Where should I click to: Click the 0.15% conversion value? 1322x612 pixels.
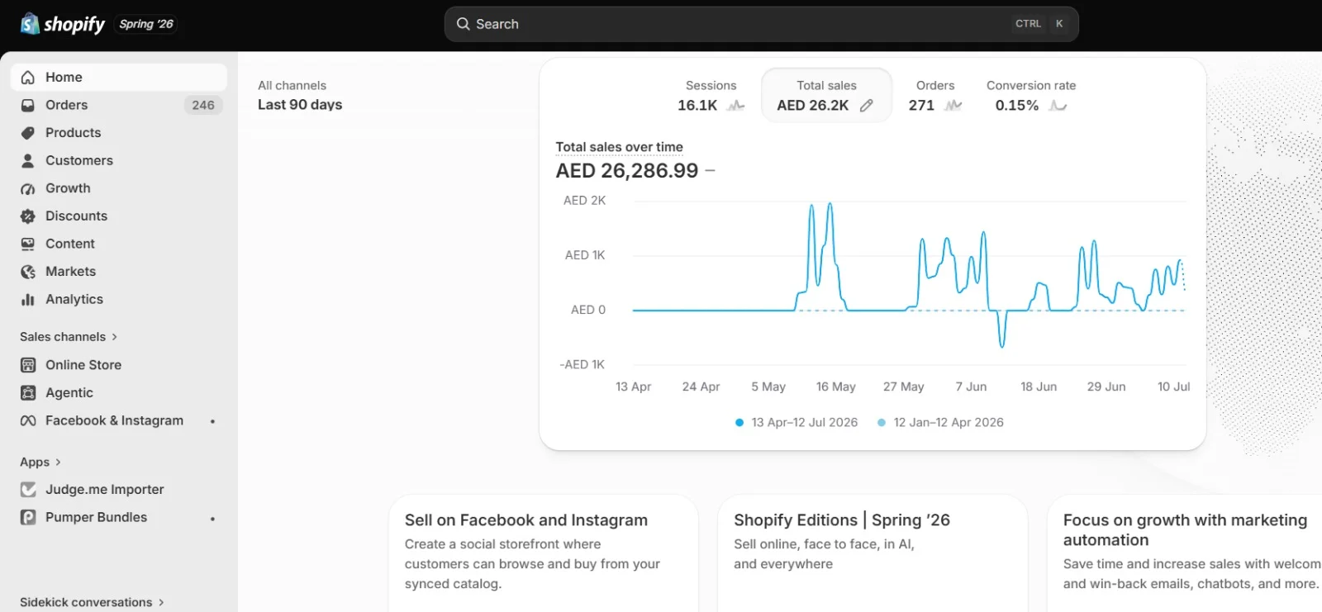pos(1017,106)
